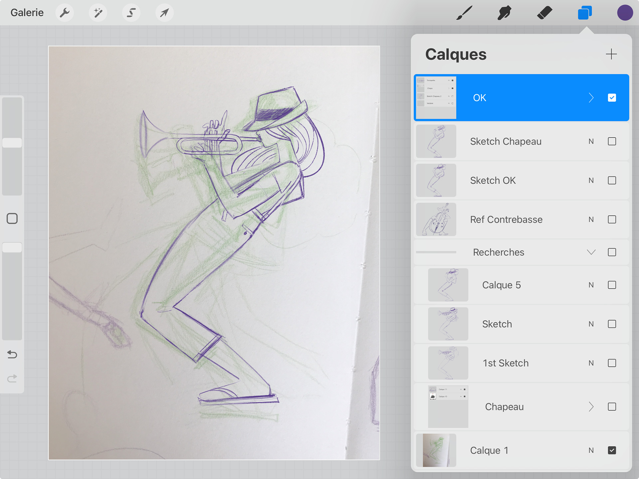Hide the Calque 1 layer
The image size is (639, 479).
coord(612,450)
